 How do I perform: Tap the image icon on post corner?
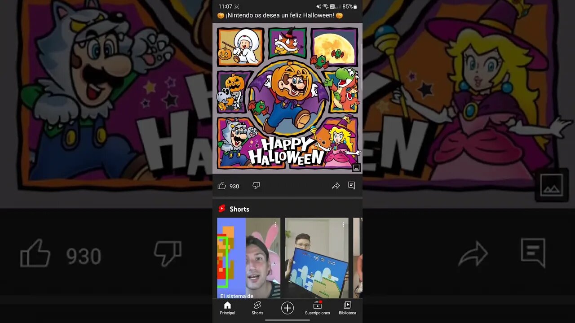[356, 168]
